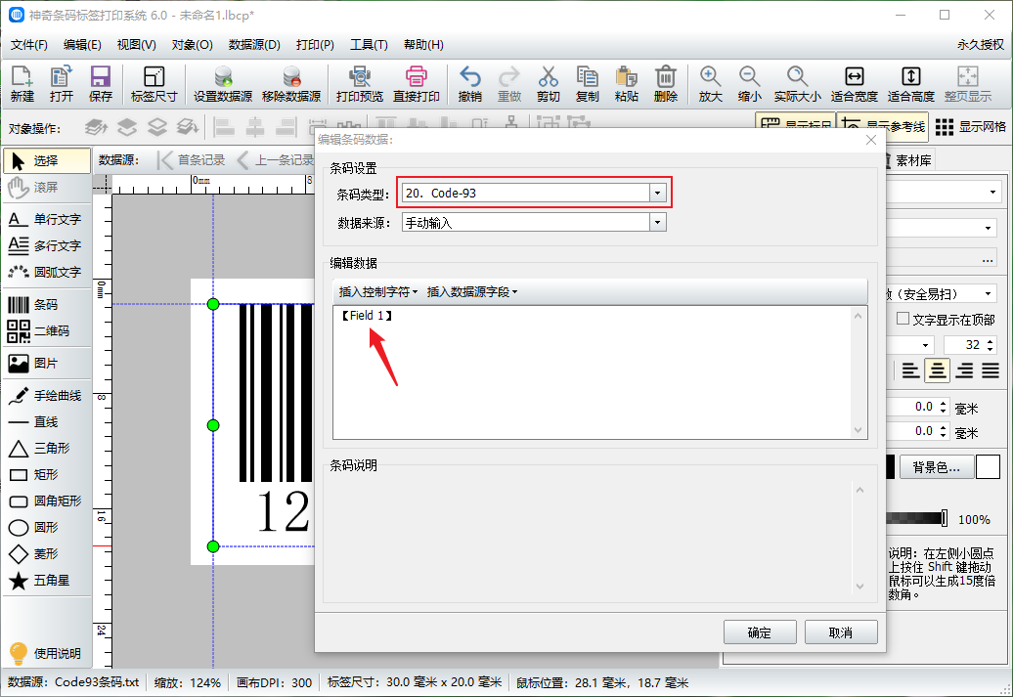Choose the 圆弧文字 arc text tool
This screenshot has width=1013, height=697.
coord(47,272)
